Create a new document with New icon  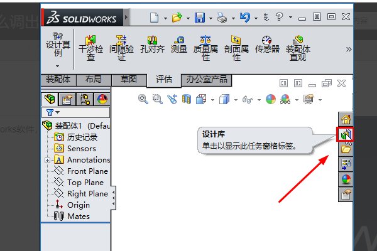pos(154,18)
